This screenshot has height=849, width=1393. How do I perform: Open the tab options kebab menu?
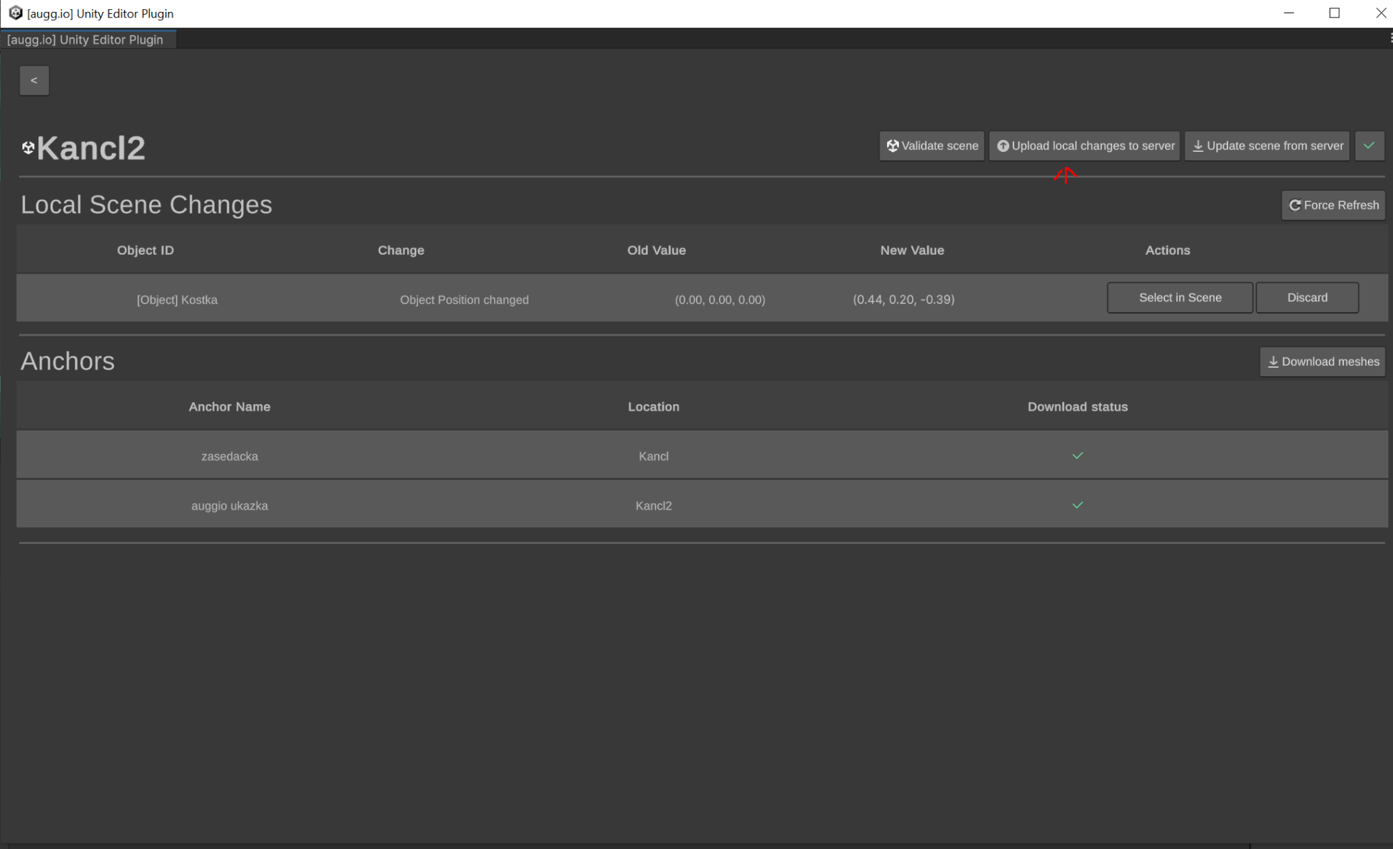tap(1390, 39)
